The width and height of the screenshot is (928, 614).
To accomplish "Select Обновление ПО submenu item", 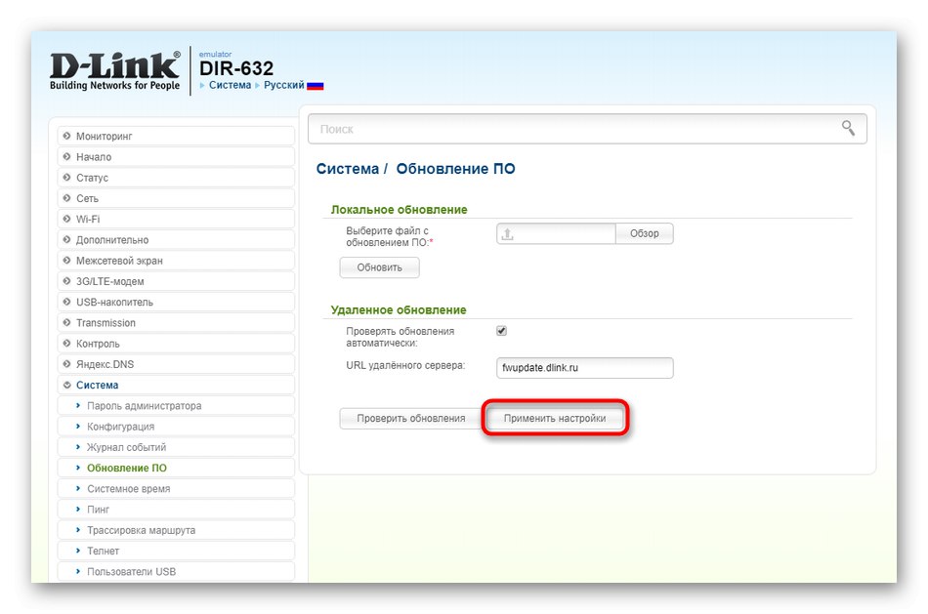I will 177,468.
